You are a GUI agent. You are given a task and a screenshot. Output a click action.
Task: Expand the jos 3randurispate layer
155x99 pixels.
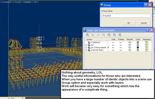86,48
